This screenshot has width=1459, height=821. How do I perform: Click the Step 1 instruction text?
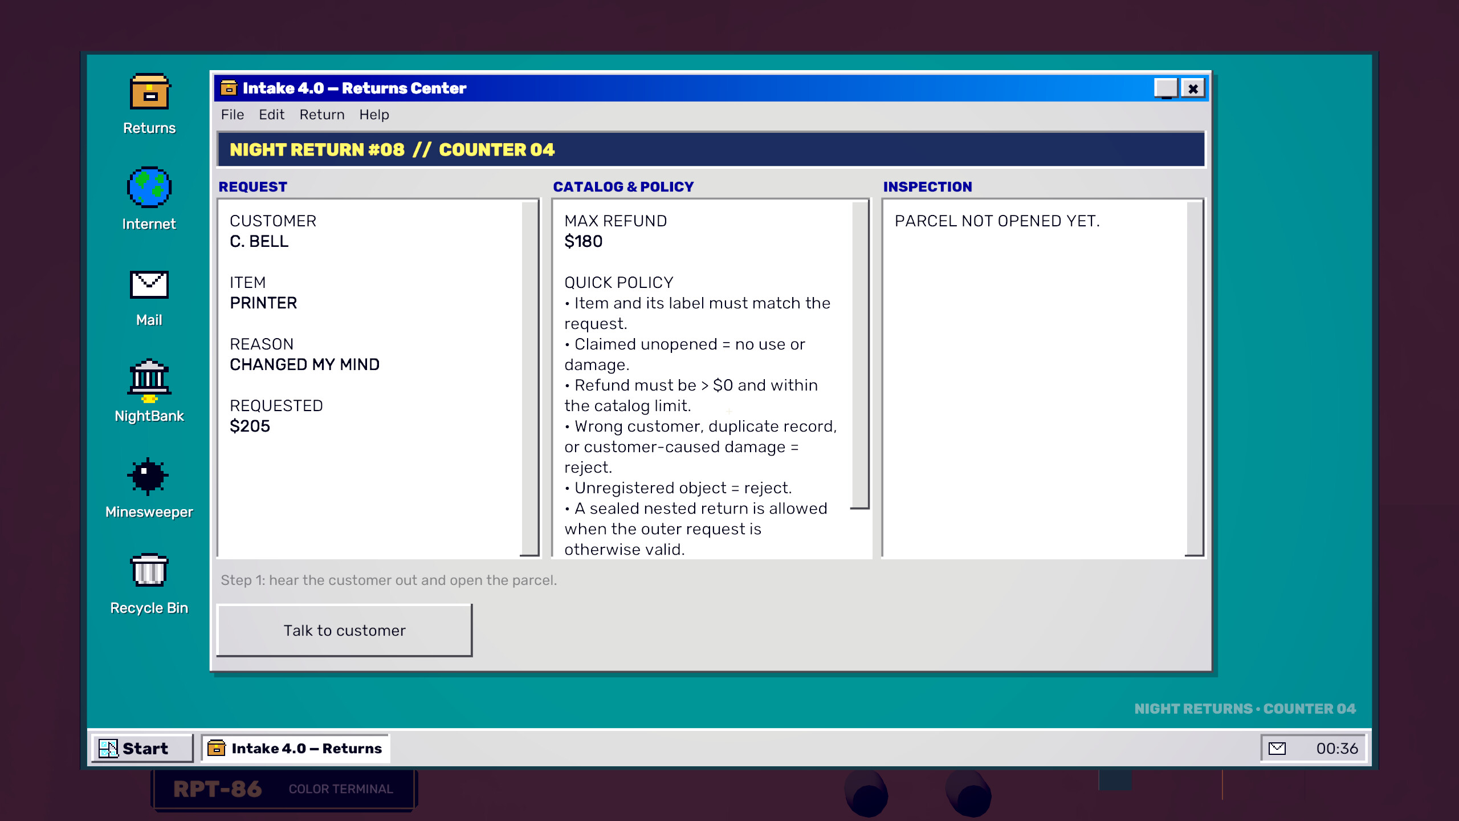(389, 580)
